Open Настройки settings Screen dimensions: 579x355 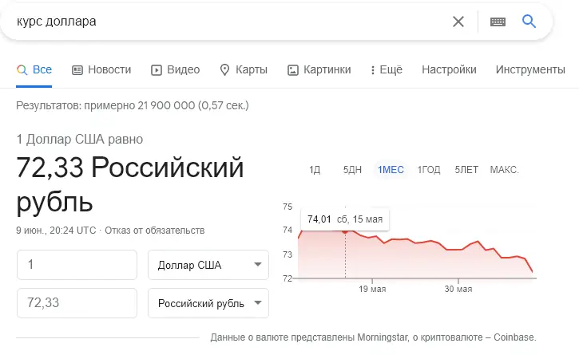(x=449, y=69)
